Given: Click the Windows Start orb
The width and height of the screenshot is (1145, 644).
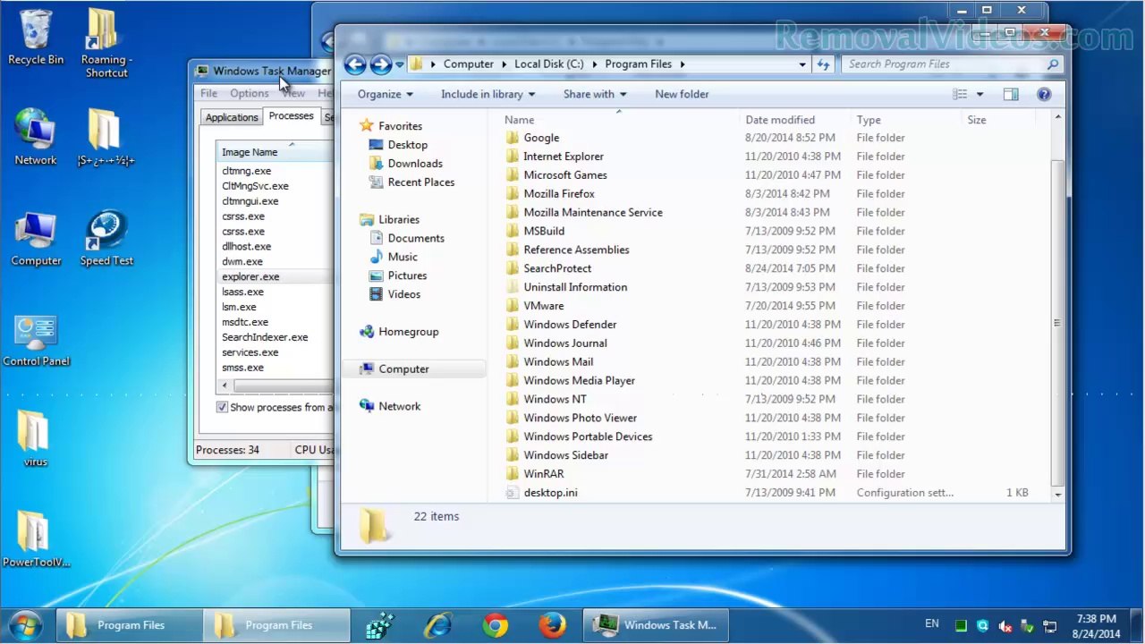Looking at the screenshot, I should pyautogui.click(x=25, y=624).
